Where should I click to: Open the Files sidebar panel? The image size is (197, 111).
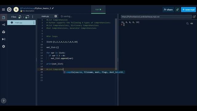click(x=3, y=18)
